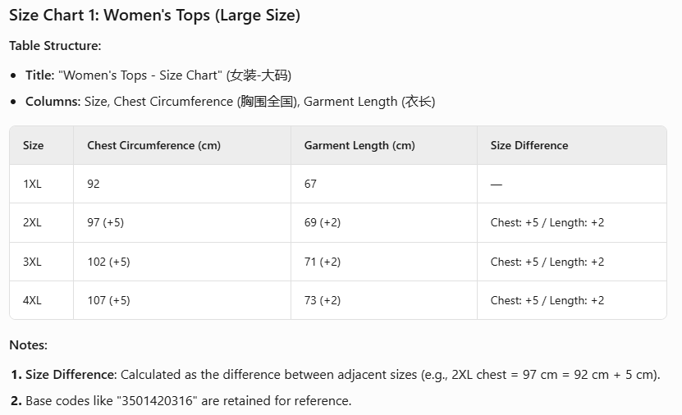Select the 3XL size cell

tap(32, 262)
